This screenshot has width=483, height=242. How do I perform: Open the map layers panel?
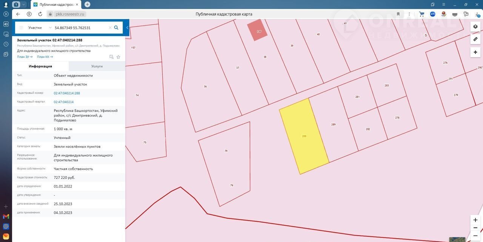475,27
